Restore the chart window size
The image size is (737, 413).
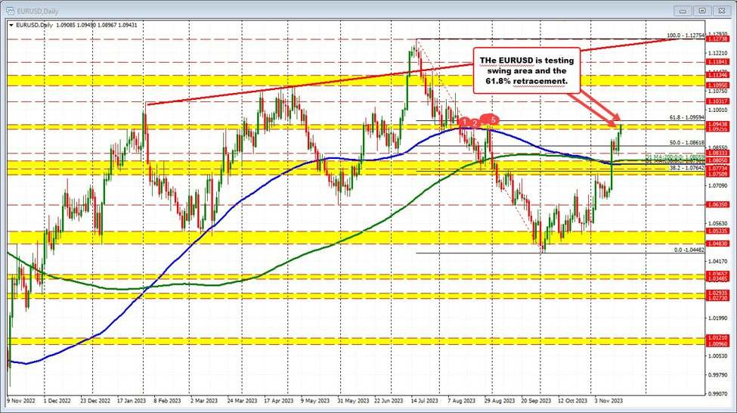pyautogui.click(x=702, y=11)
